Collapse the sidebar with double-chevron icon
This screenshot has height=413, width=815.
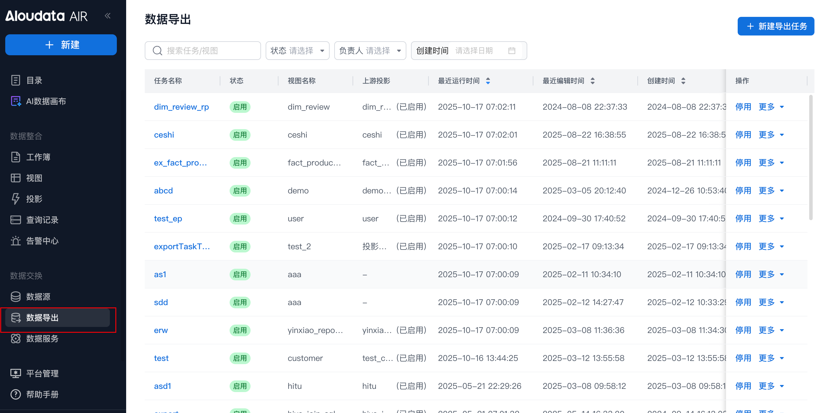click(x=108, y=15)
